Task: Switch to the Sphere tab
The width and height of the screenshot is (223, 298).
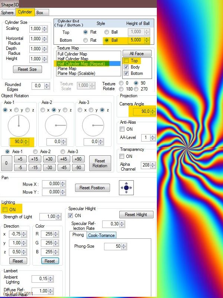Action: (7, 13)
